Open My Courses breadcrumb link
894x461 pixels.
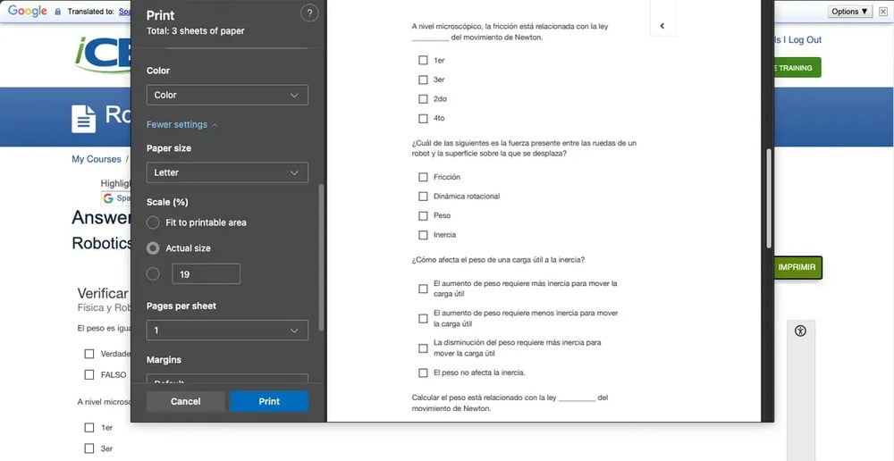click(x=97, y=160)
